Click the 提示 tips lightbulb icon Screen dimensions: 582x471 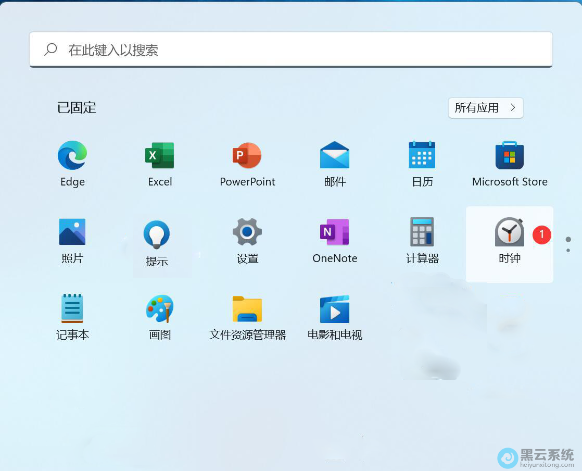coord(157,234)
